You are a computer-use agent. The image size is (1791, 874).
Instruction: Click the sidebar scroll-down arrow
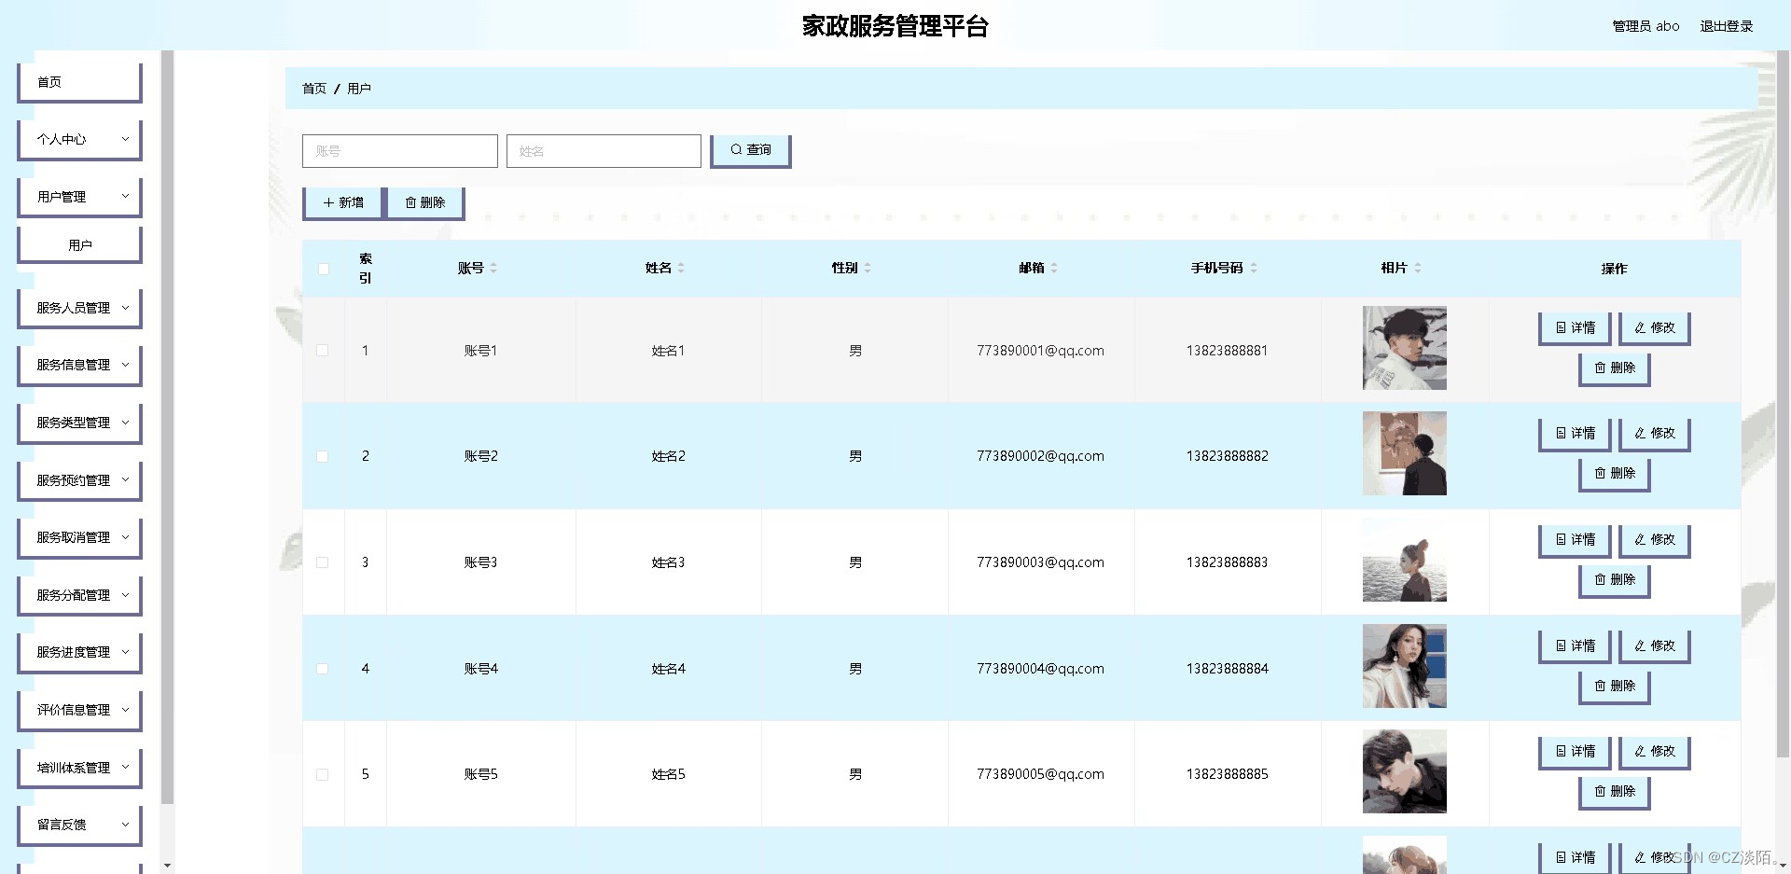point(167,866)
